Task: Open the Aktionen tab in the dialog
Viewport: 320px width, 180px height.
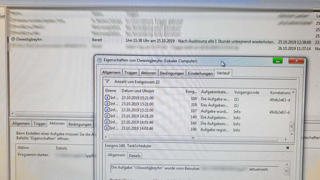Action: tap(148, 73)
